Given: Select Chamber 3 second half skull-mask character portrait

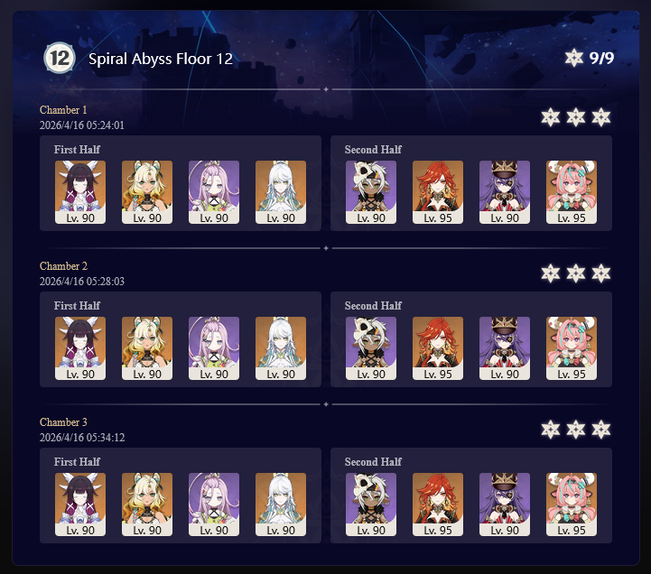Looking at the screenshot, I should pos(371,505).
